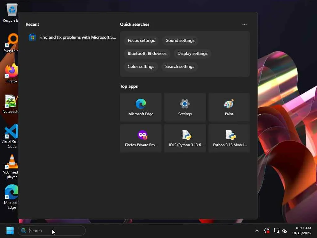Launch Paint from Top apps
This screenshot has height=238, width=317.
[229, 107]
